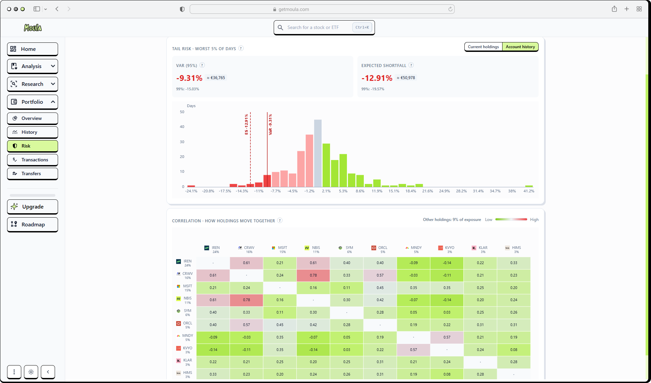Open the Transactions page

[32, 160]
